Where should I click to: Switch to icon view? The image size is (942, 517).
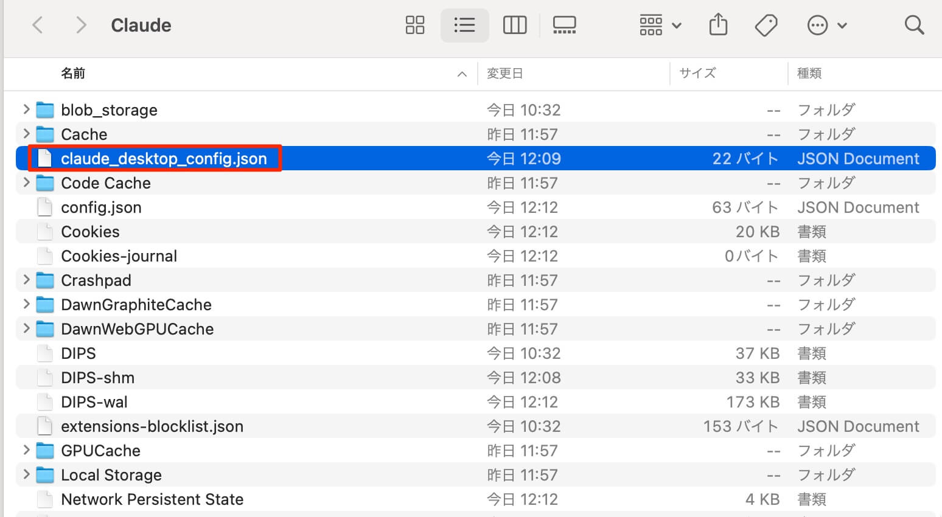[414, 26]
